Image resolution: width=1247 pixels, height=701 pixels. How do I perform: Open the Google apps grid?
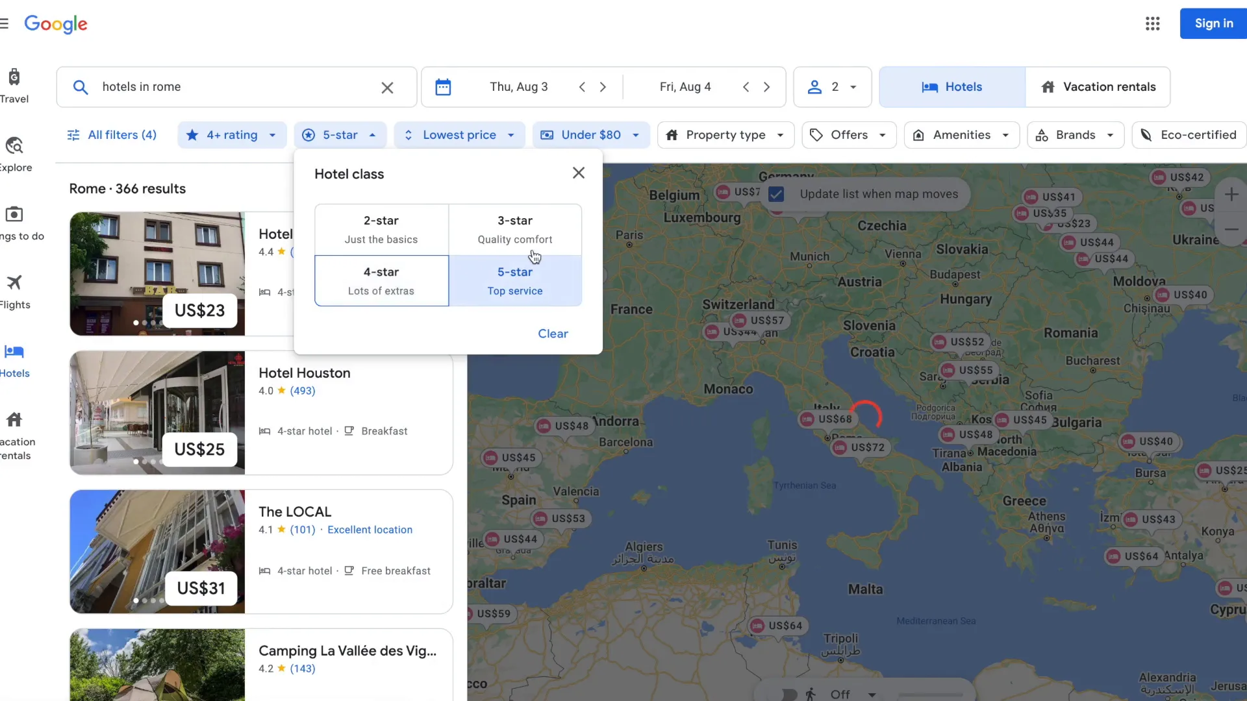tap(1152, 24)
